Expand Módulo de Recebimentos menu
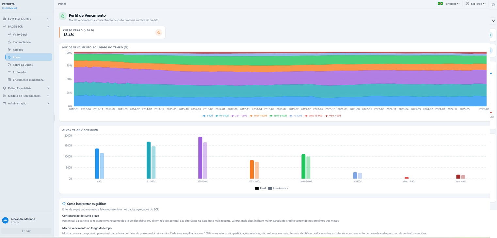The height and width of the screenshot is (238, 497). tap(26, 96)
